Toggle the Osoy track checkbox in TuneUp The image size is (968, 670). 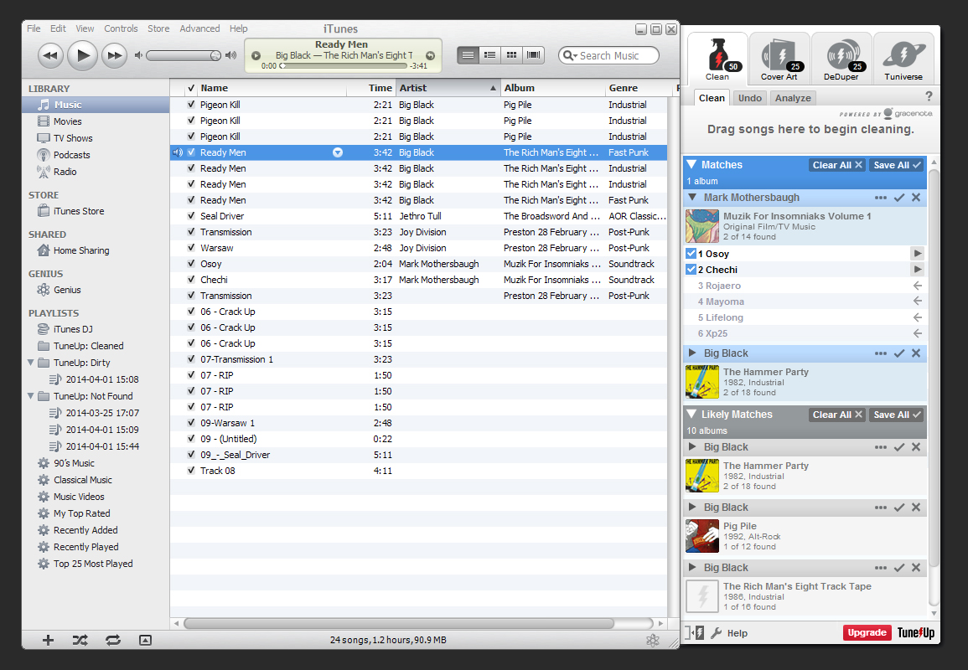tap(691, 254)
